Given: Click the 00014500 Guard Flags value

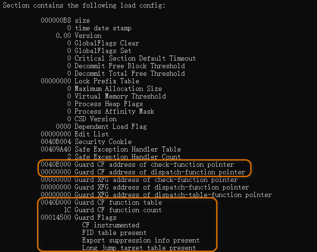Looking at the screenshot, I should click(56, 217).
